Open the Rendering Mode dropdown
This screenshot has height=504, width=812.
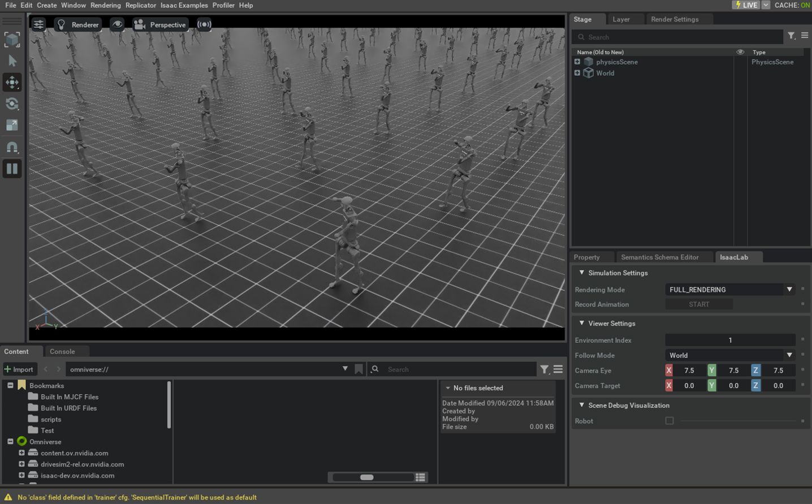click(729, 289)
